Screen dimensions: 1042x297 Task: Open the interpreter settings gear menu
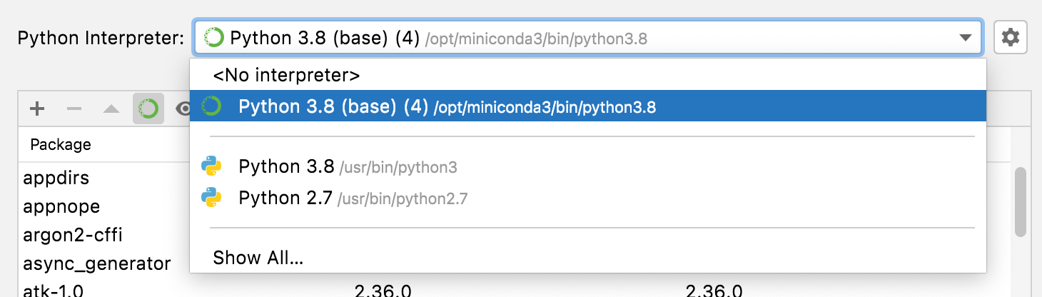click(x=1010, y=38)
